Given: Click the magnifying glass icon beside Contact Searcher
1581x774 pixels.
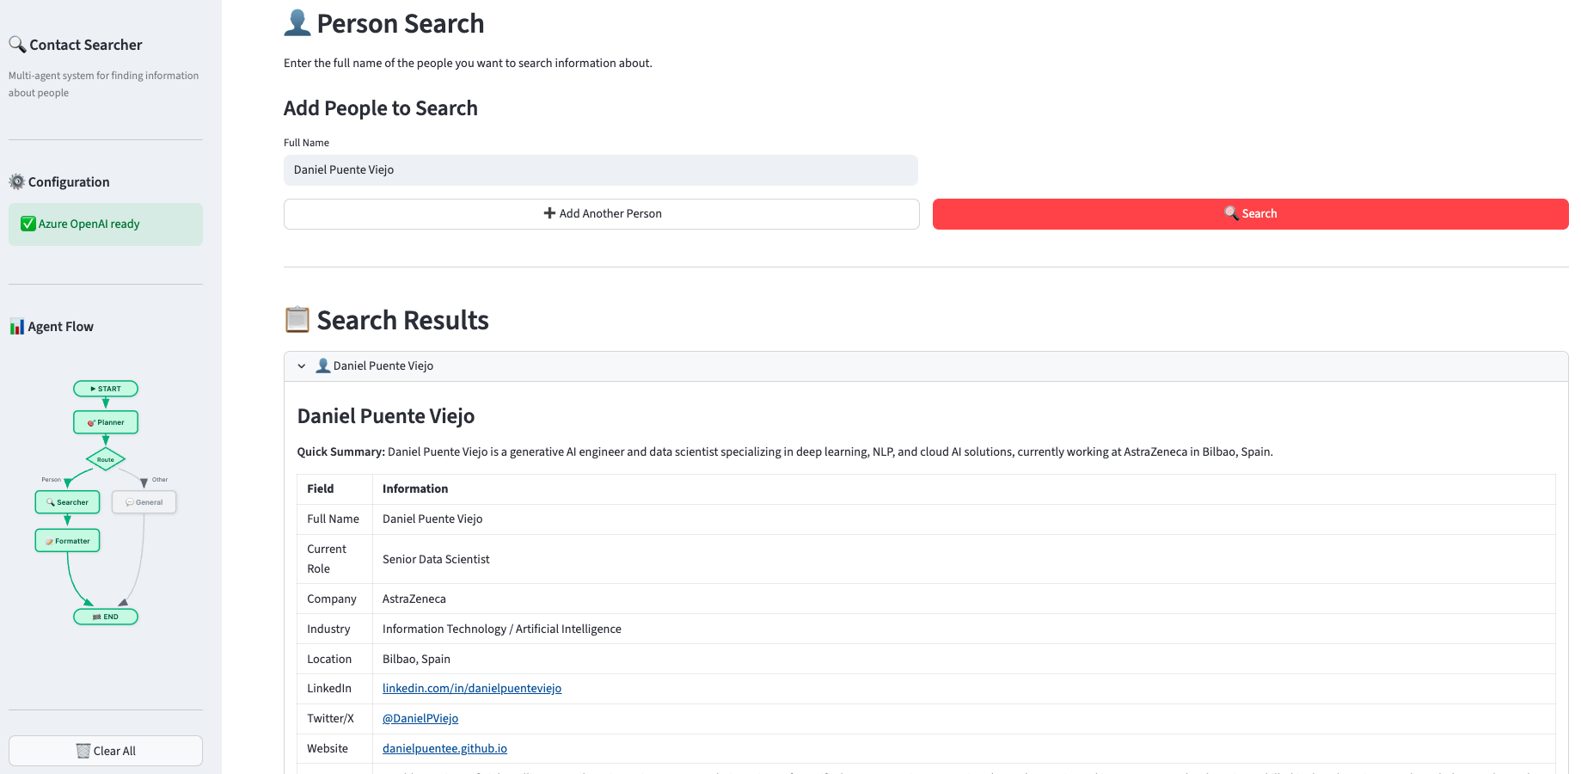Looking at the screenshot, I should click(15, 43).
